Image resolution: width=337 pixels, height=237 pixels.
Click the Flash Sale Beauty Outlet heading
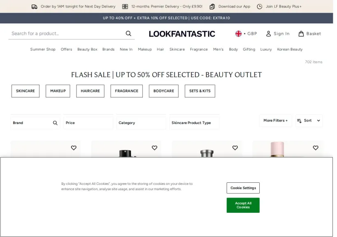click(x=166, y=75)
